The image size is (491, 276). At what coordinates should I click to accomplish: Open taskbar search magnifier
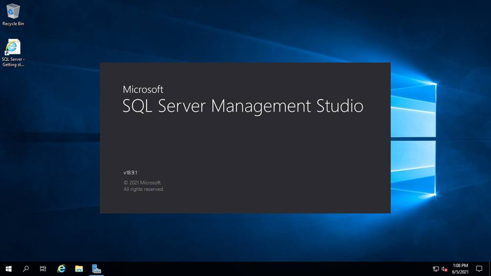26,269
